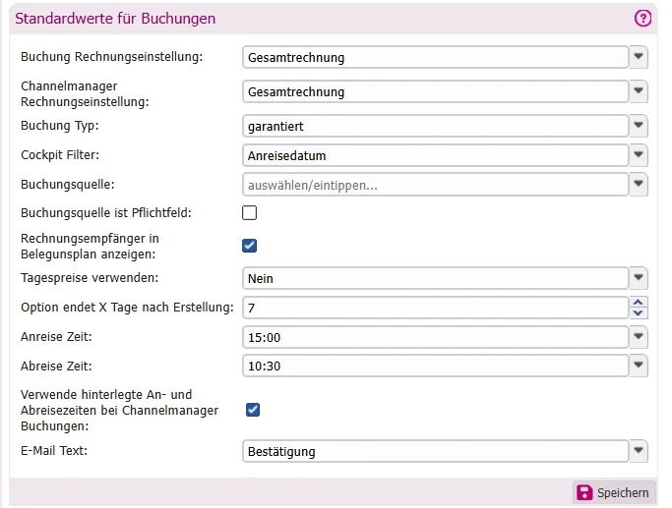The height and width of the screenshot is (508, 672).
Task: Decrease Option endet X Tage value
Action: tap(639, 313)
